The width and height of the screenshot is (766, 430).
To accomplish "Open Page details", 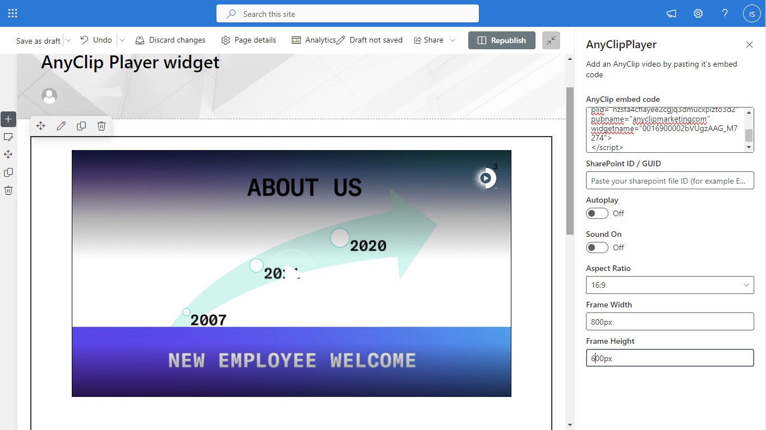I will pyautogui.click(x=248, y=40).
